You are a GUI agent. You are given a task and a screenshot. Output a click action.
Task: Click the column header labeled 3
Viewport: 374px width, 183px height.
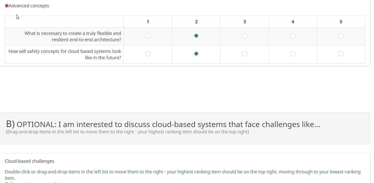pyautogui.click(x=244, y=22)
